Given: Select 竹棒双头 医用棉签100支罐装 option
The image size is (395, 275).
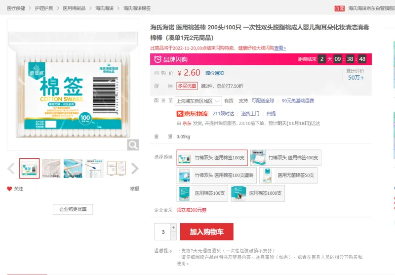Looking at the screenshot, I should [217, 176].
